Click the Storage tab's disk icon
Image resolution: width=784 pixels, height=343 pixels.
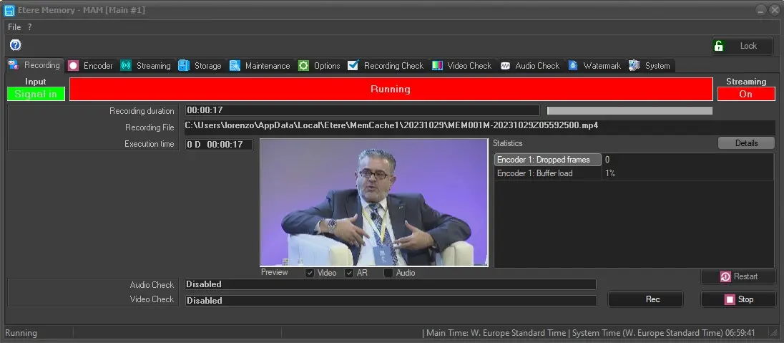point(184,66)
